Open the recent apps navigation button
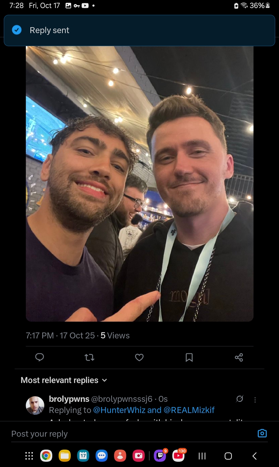Screen dimensions: 279x467 point(202,456)
